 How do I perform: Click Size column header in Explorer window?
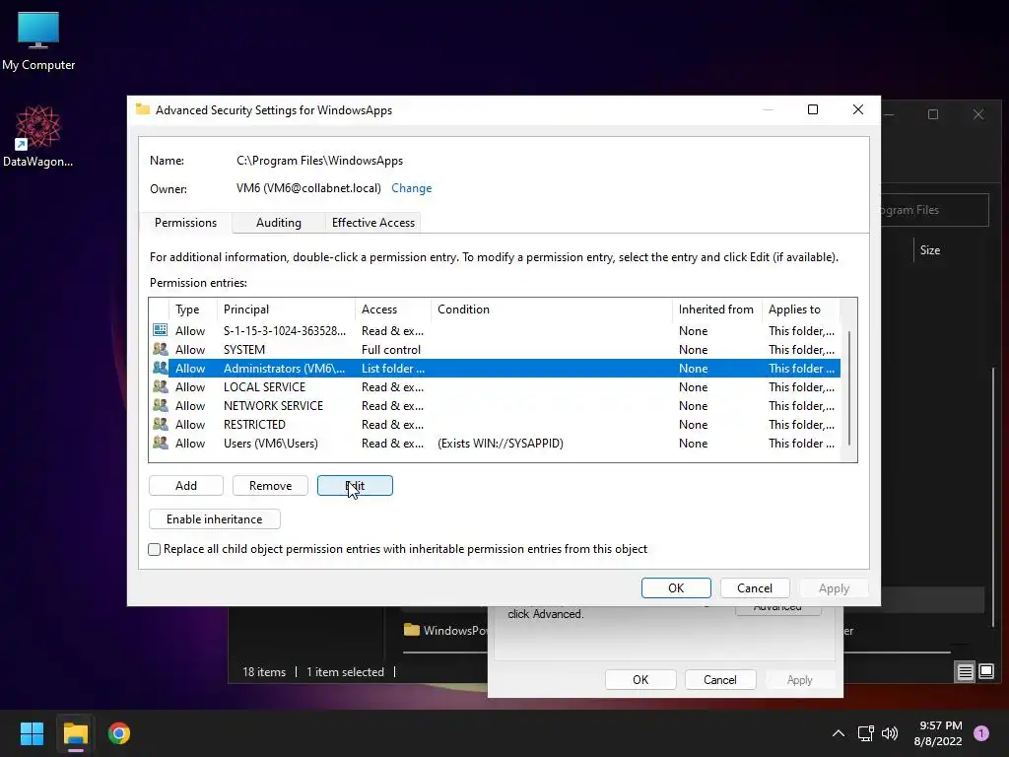click(930, 249)
